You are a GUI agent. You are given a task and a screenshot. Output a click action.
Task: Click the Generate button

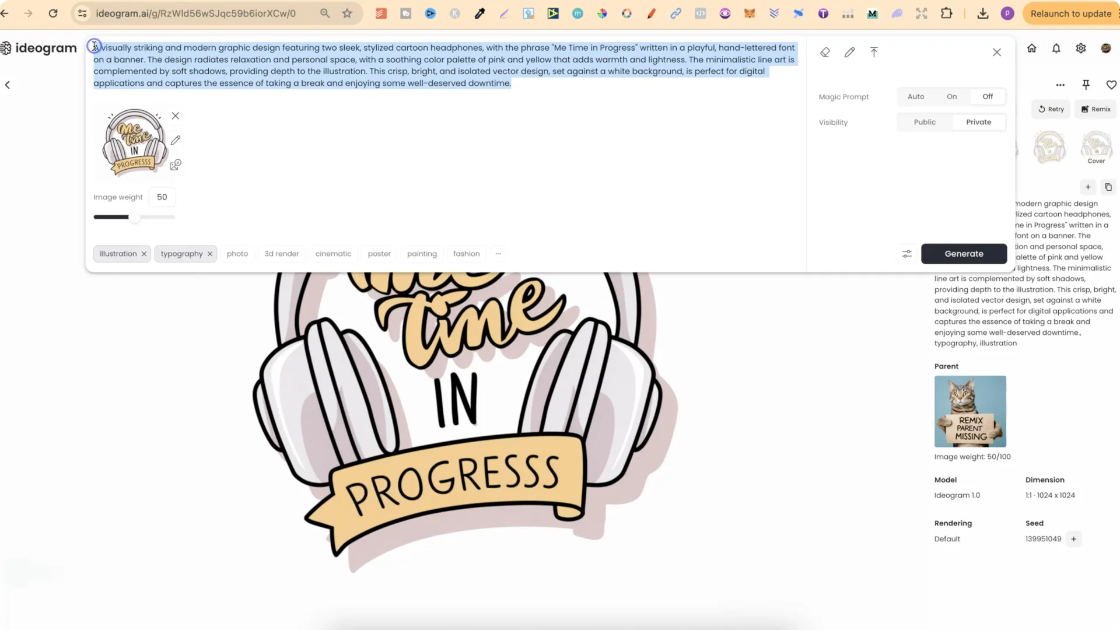click(x=964, y=254)
